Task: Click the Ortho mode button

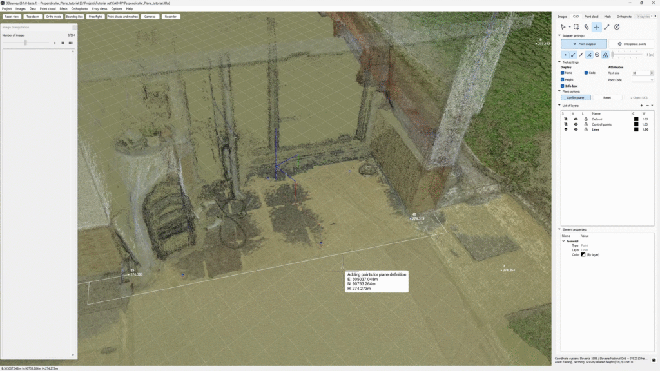Action: pos(53,17)
